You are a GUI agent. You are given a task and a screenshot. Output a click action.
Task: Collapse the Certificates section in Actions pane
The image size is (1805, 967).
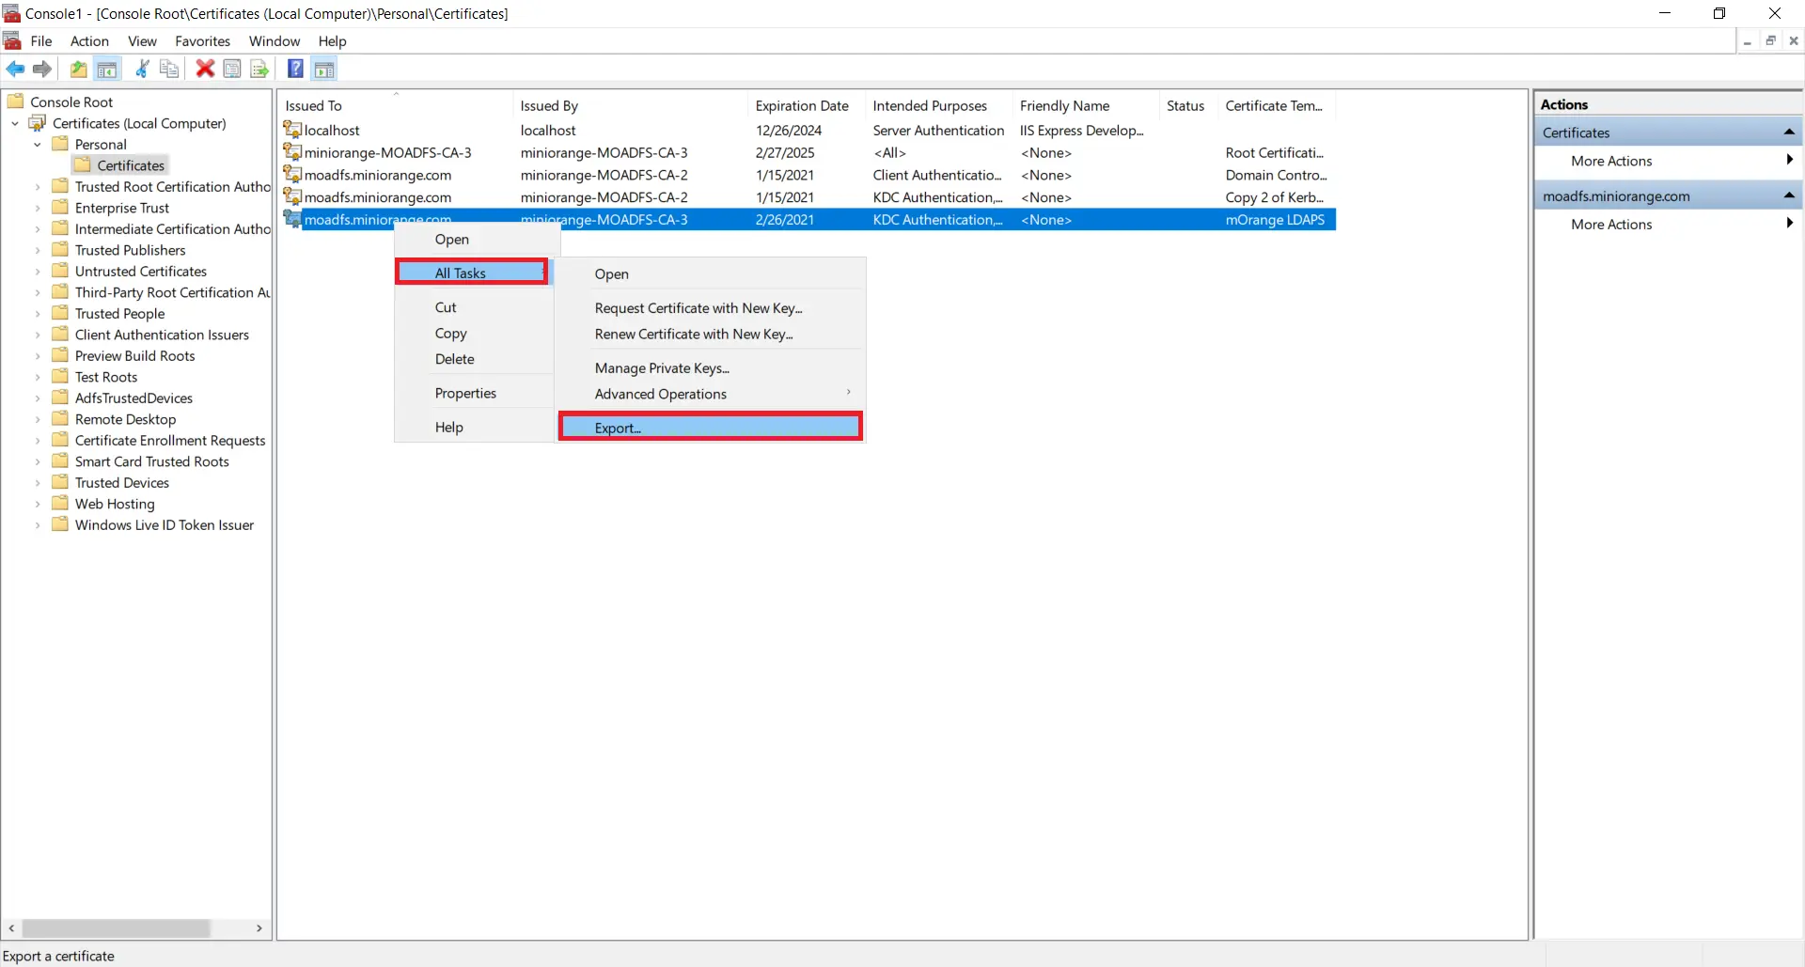point(1790,132)
